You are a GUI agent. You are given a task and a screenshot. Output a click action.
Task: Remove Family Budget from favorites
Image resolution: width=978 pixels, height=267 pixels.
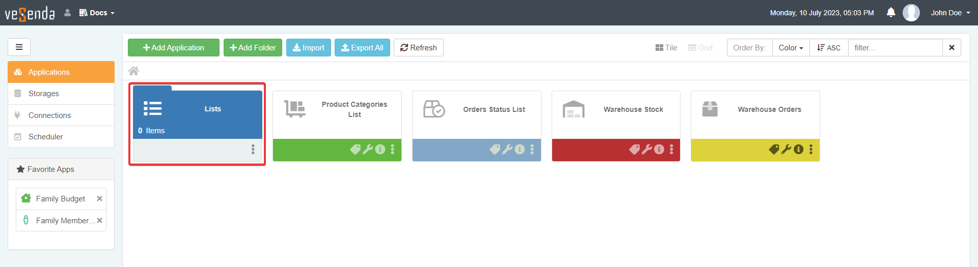[99, 199]
